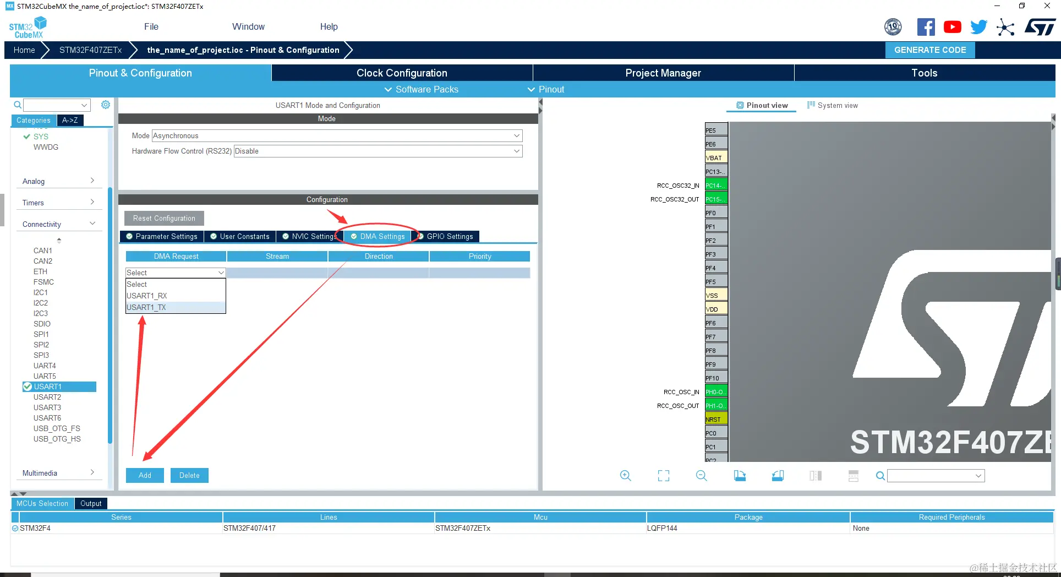Click the green check next to SYS

click(26, 137)
